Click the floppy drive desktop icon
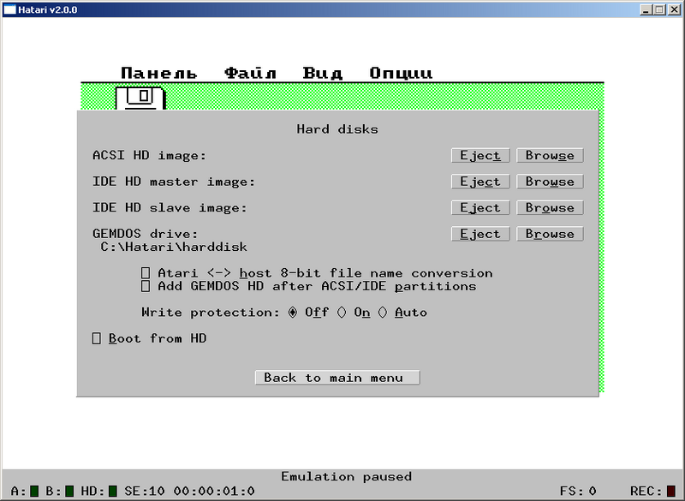The width and height of the screenshot is (685, 501). pos(140,98)
